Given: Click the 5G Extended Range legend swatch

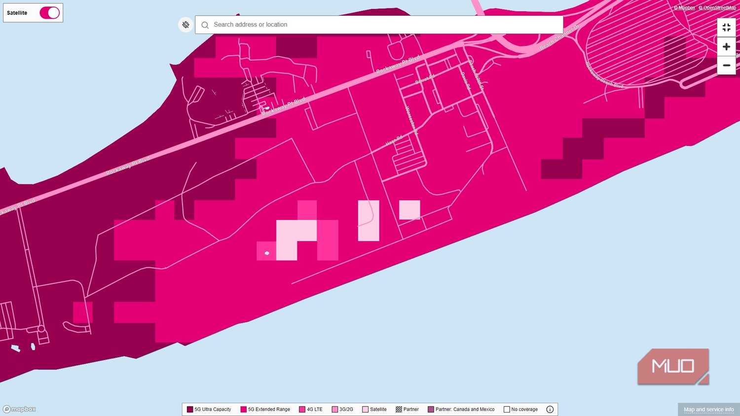Looking at the screenshot, I should (x=243, y=409).
